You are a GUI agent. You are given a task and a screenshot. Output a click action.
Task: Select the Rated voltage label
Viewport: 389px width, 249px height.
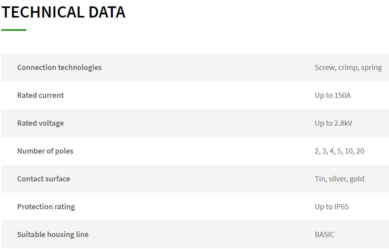point(40,123)
